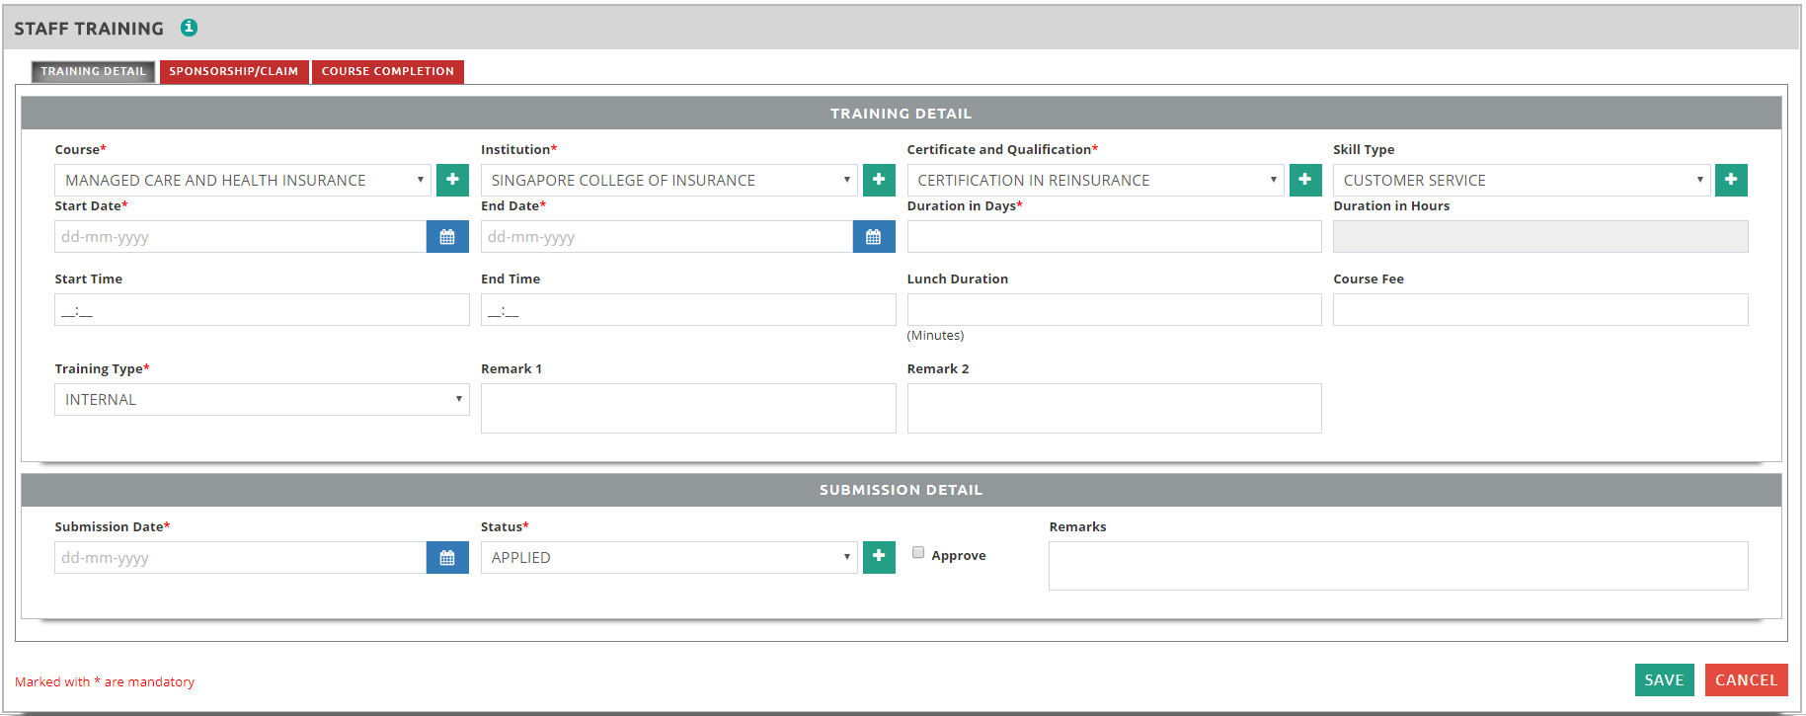Click the red Cancel button
This screenshot has height=716, width=1806.
click(x=1746, y=680)
